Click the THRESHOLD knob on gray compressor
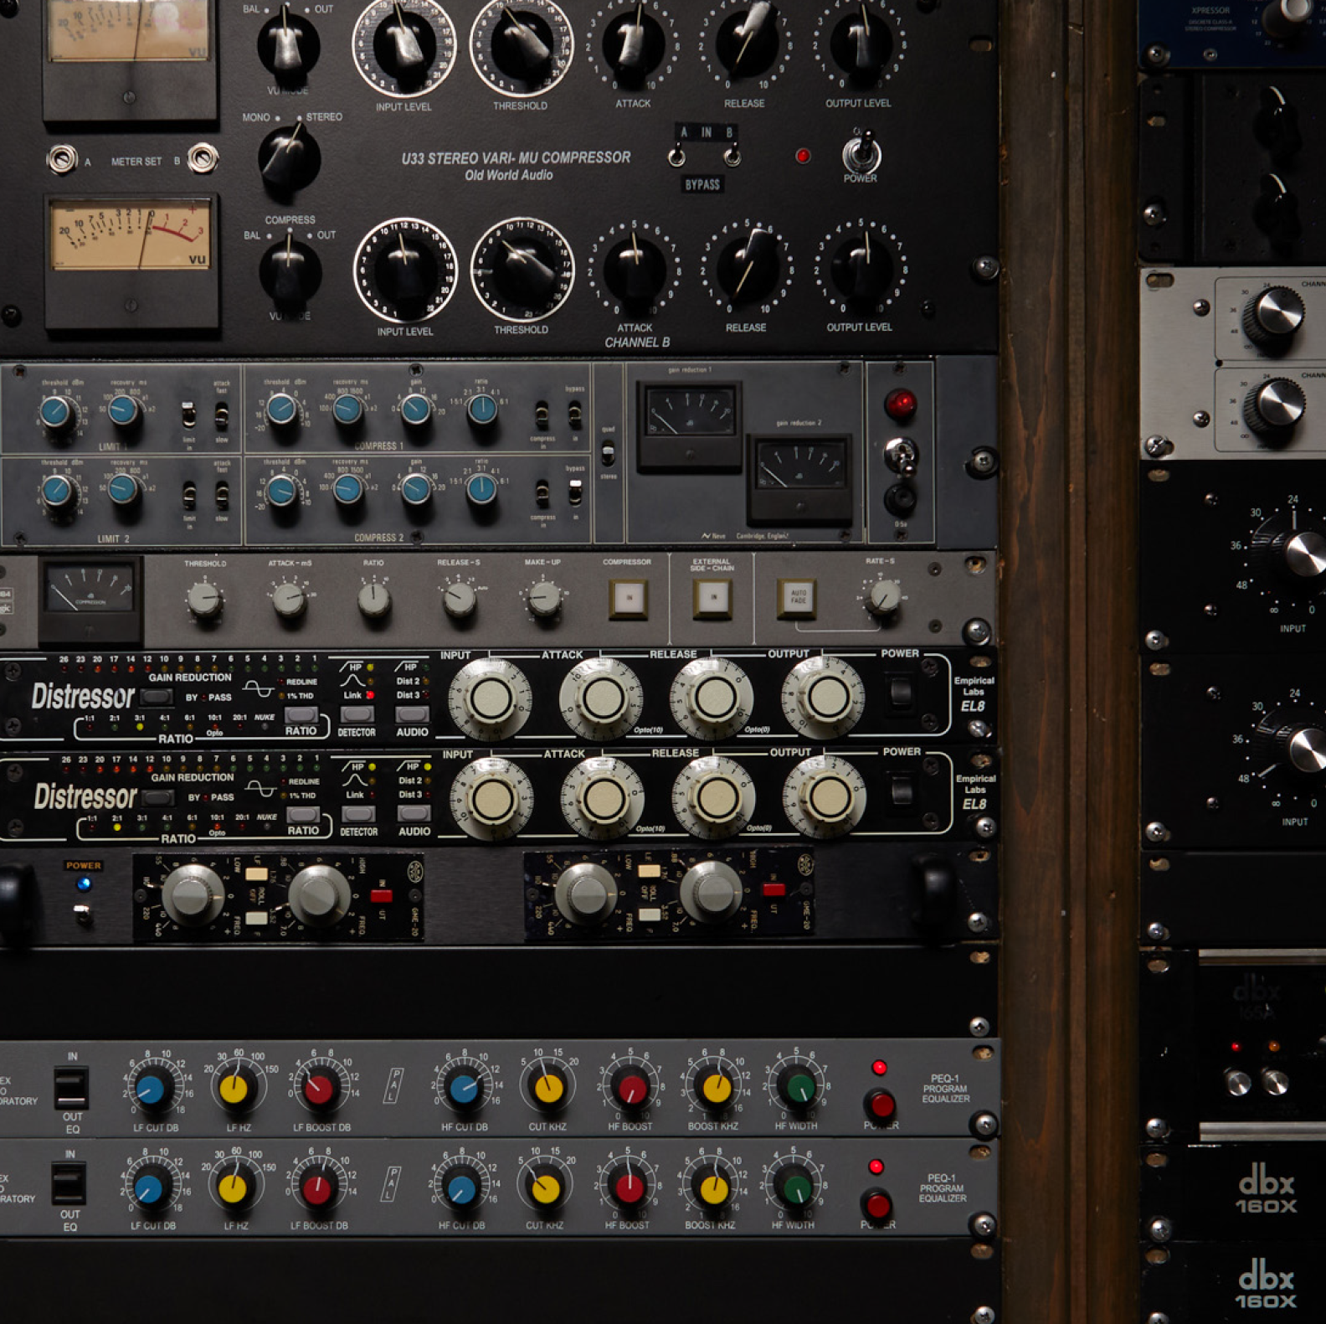Image resolution: width=1326 pixels, height=1324 pixels. coord(203,600)
